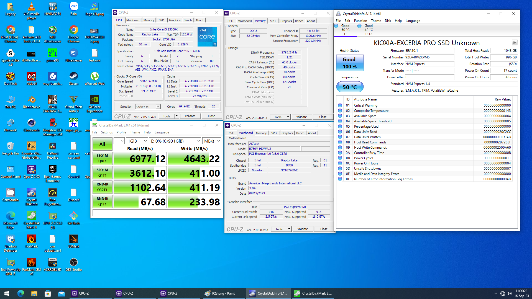This screenshot has height=299, width=532.
Task: Click the All button in CrystalDiskMark
Action: [x=102, y=144]
